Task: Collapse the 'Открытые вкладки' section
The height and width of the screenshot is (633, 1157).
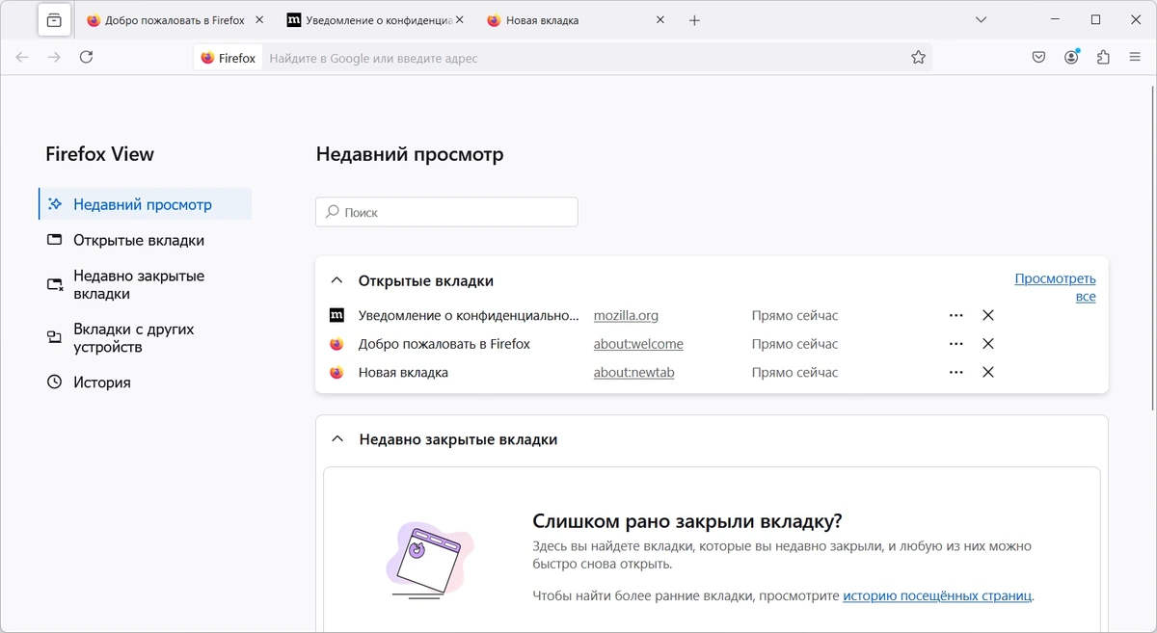Action: click(x=336, y=280)
